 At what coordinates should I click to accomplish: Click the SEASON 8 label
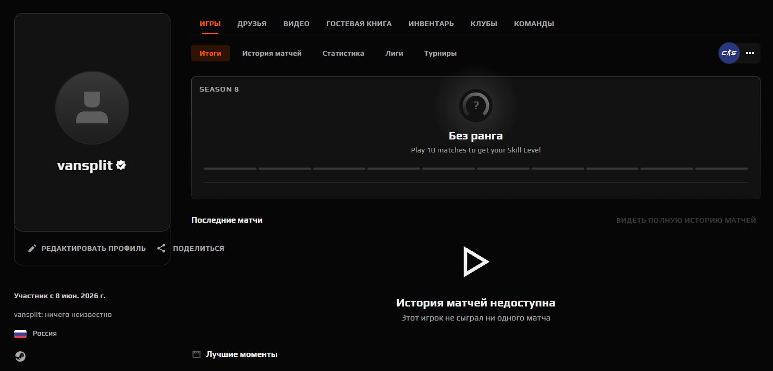pos(219,89)
